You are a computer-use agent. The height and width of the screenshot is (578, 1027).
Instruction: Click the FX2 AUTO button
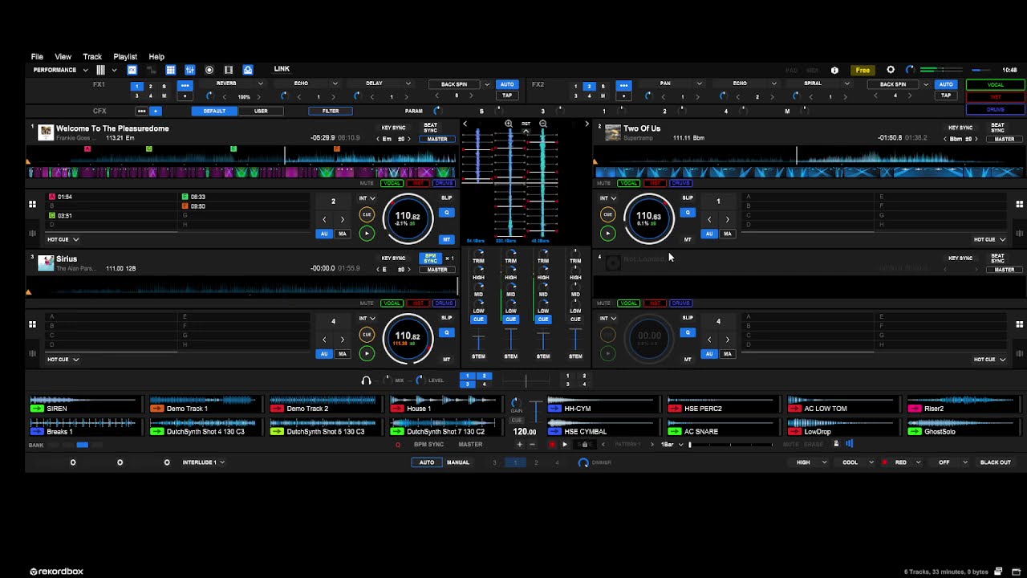coord(946,84)
